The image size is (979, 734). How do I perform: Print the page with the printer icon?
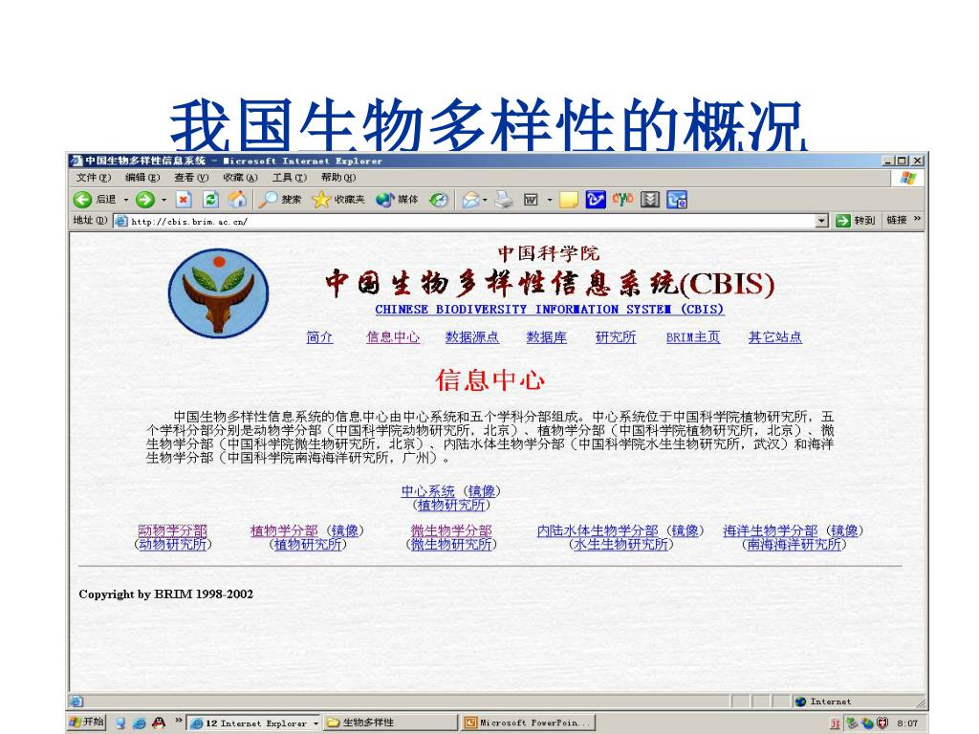[x=504, y=200]
